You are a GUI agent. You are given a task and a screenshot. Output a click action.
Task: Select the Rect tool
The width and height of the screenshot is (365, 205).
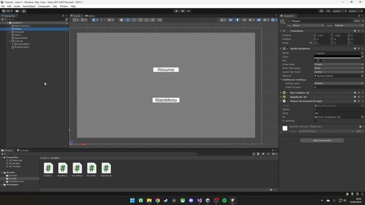[x=147, y=20]
